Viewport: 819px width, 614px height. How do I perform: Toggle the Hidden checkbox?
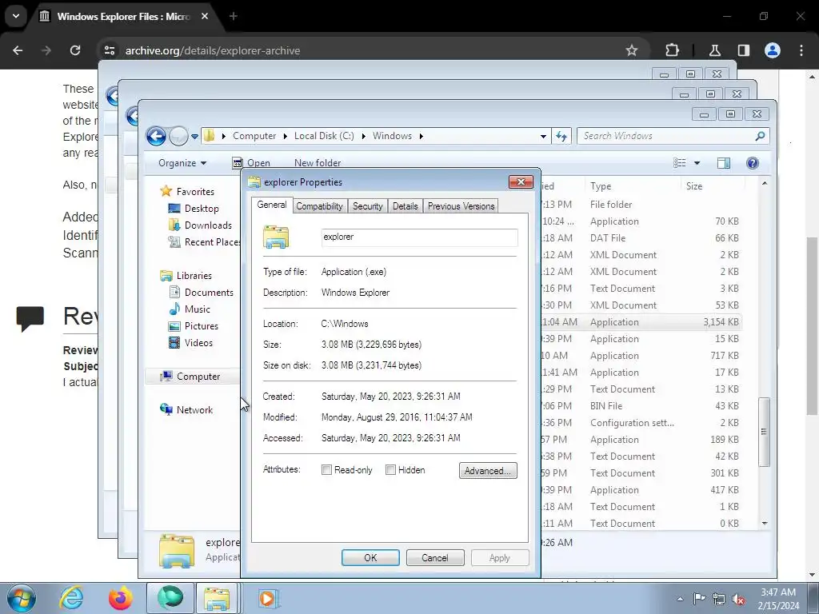(390, 470)
